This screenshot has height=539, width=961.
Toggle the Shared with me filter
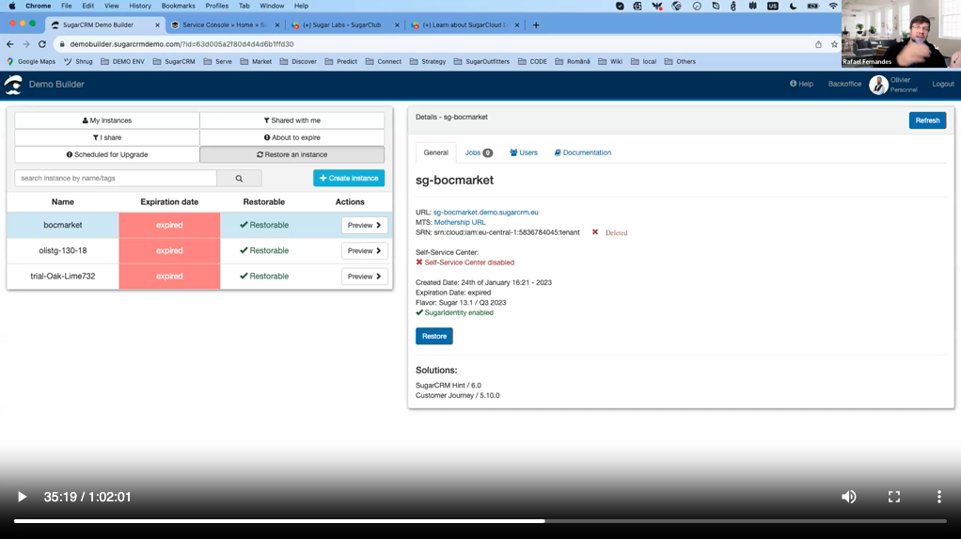[x=291, y=120]
